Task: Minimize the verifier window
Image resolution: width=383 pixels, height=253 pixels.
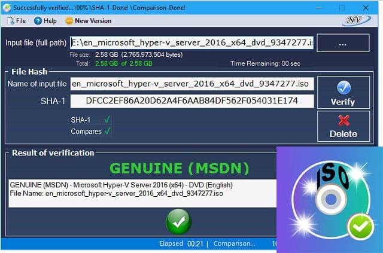Action: (x=318, y=8)
